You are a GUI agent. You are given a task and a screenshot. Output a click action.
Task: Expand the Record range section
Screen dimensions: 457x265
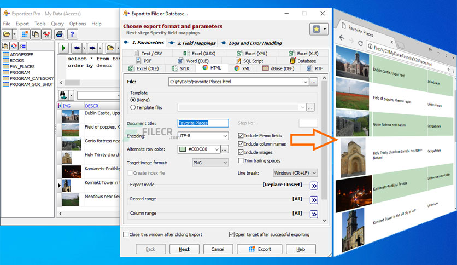[x=314, y=200]
